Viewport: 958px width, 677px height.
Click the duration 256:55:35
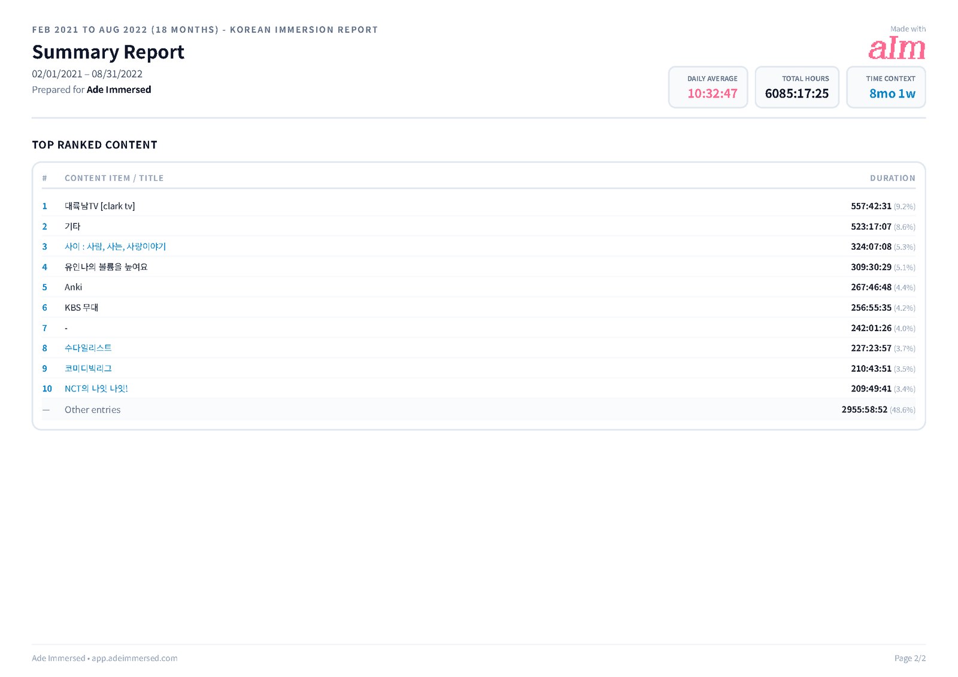871,308
